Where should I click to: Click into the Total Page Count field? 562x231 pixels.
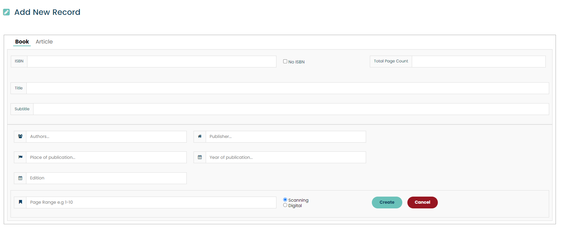click(478, 61)
